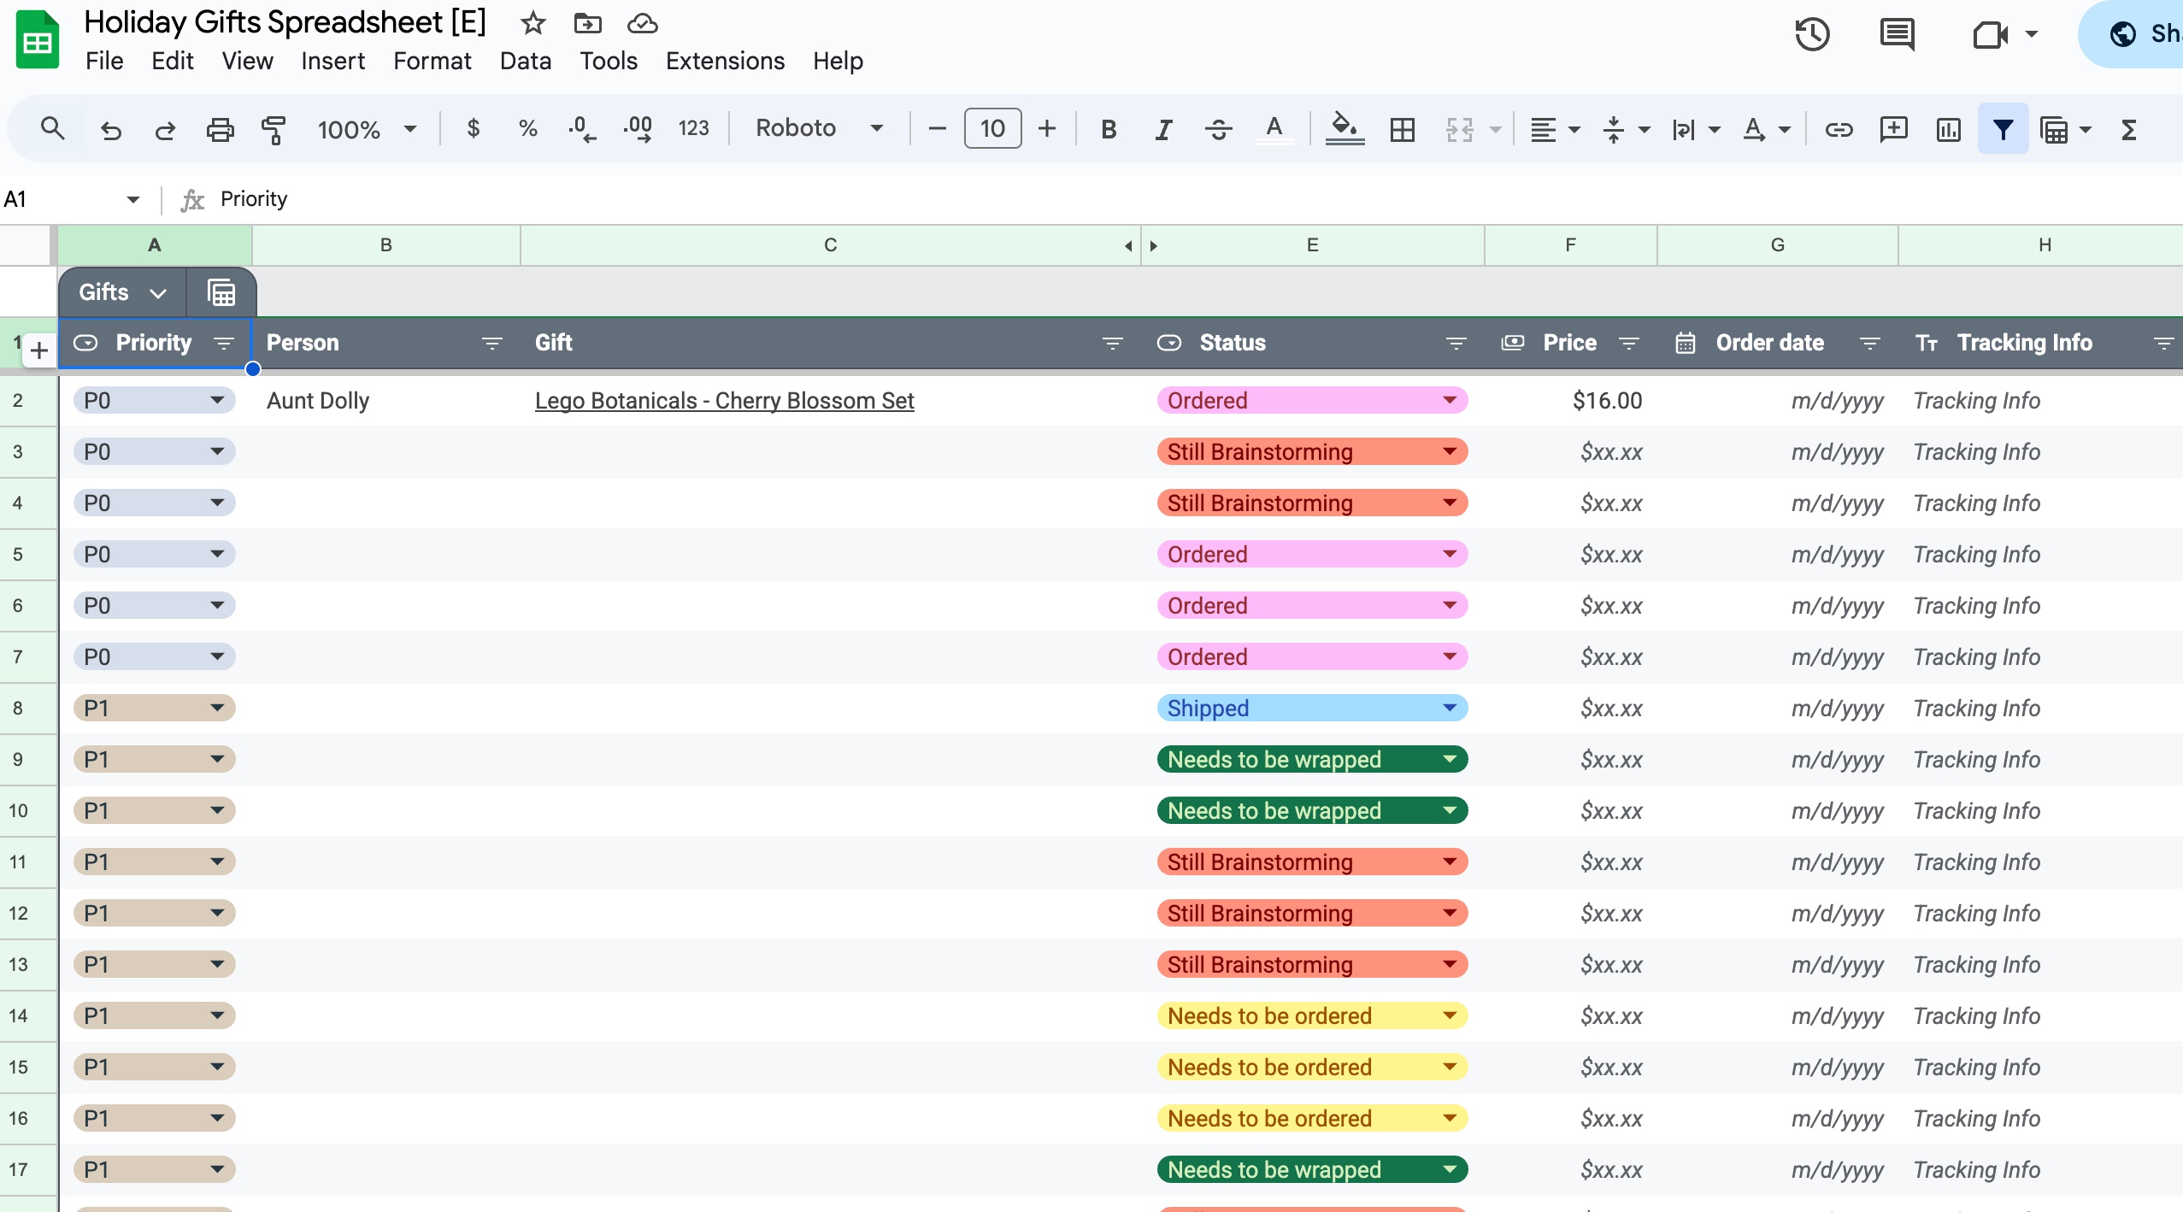Toggle bold formatting
This screenshot has width=2183, height=1212.
(x=1109, y=129)
